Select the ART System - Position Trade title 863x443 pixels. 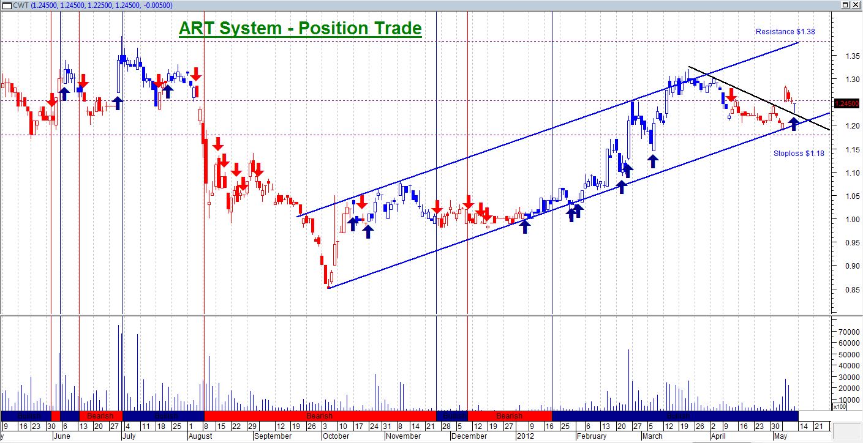pyautogui.click(x=299, y=28)
